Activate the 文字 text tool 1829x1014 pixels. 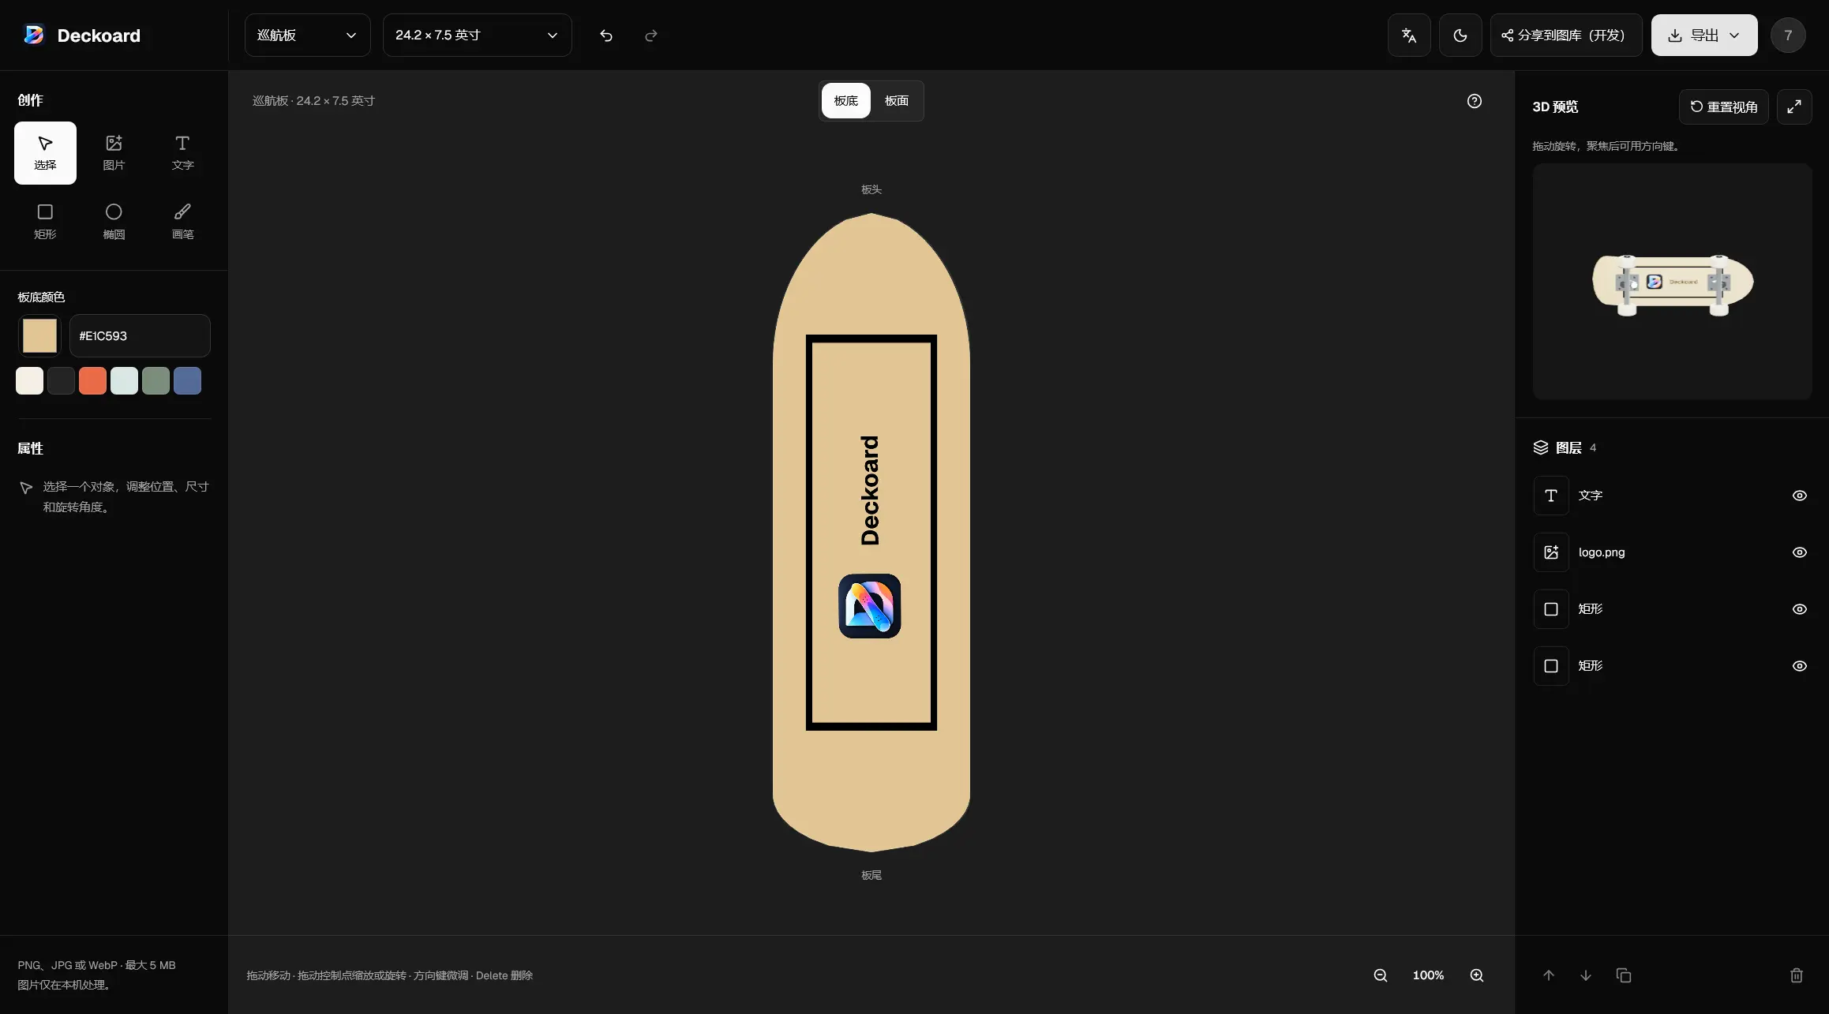pyautogui.click(x=182, y=152)
